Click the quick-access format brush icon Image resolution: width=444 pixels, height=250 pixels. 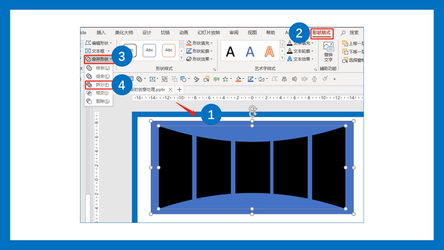click(x=325, y=79)
